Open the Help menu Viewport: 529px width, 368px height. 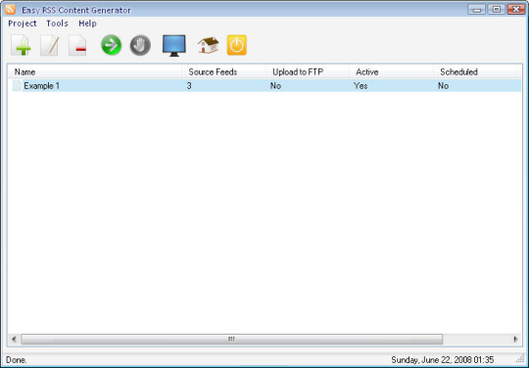(88, 23)
